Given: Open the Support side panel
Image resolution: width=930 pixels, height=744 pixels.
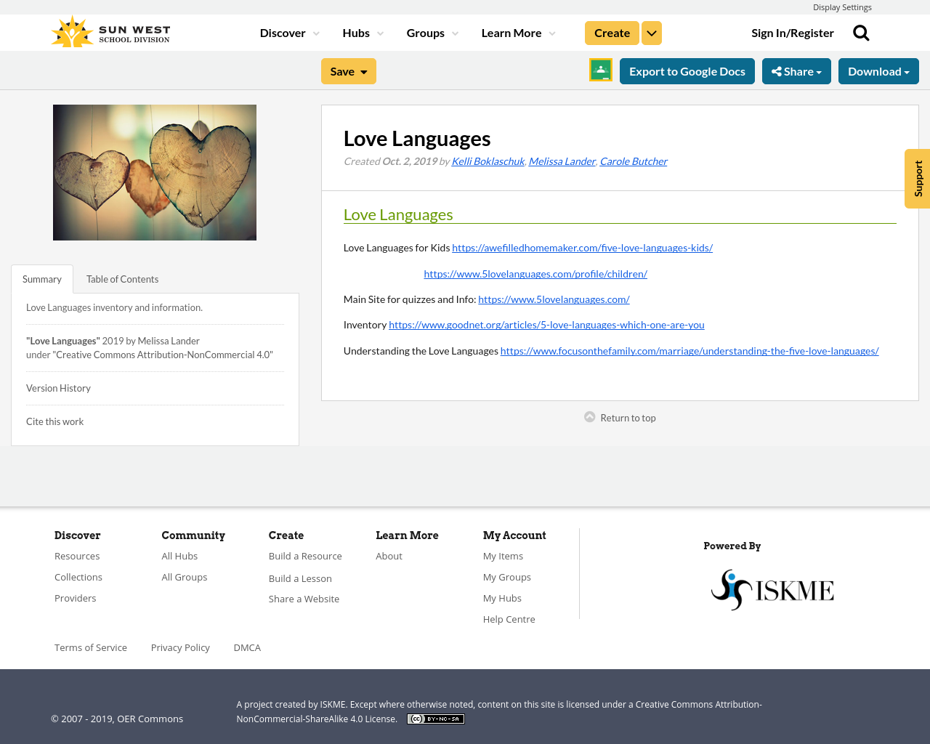Looking at the screenshot, I should 916,178.
